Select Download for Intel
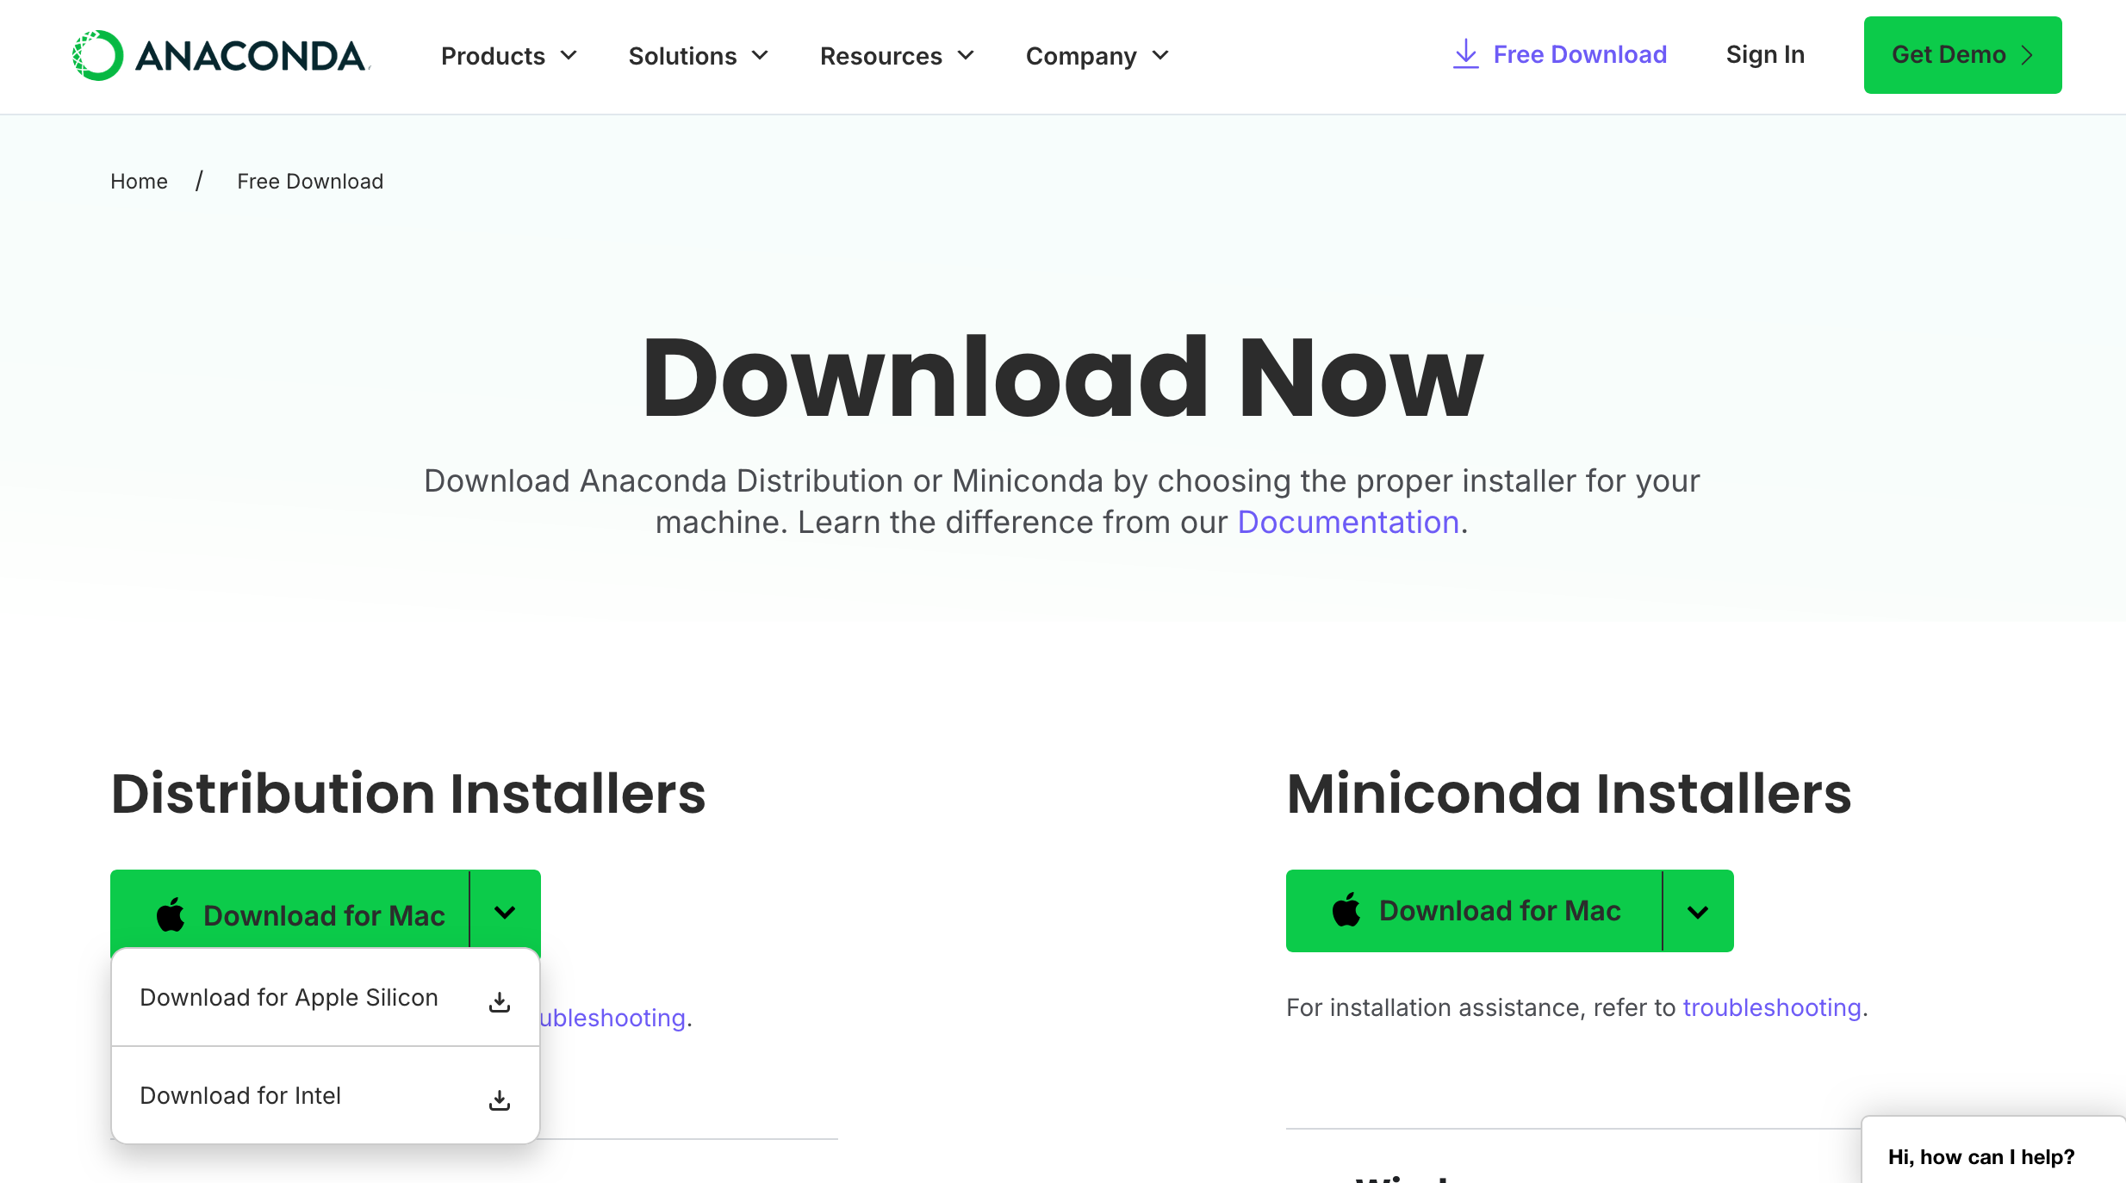2126x1183 pixels. point(326,1096)
